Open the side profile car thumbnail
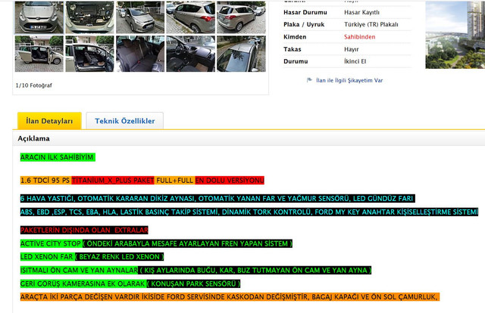The width and height of the screenshot is (485, 313). (190, 17)
